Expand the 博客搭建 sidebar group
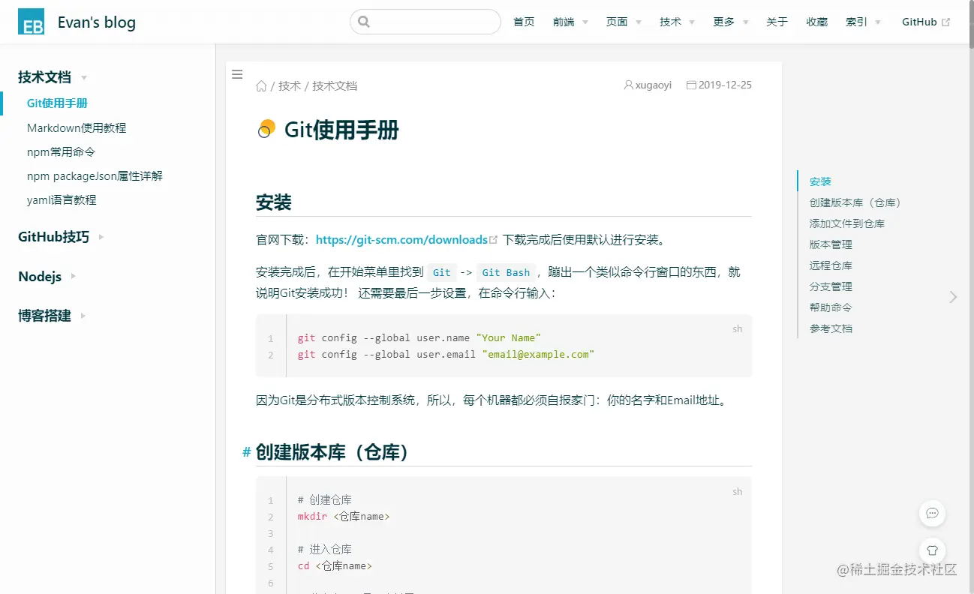 click(53, 316)
